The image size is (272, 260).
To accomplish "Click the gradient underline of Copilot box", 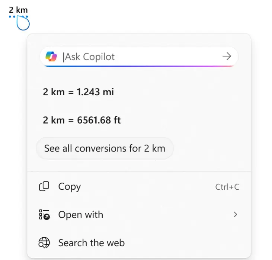I will pyautogui.click(x=139, y=66).
